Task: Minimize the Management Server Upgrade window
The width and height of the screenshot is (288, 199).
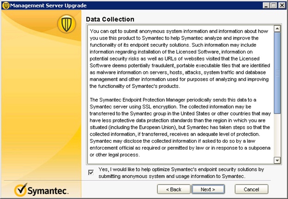Action: click(266, 6)
